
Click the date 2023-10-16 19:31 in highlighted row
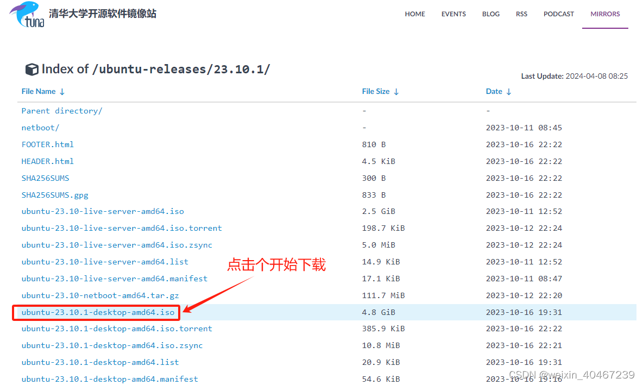(x=524, y=312)
